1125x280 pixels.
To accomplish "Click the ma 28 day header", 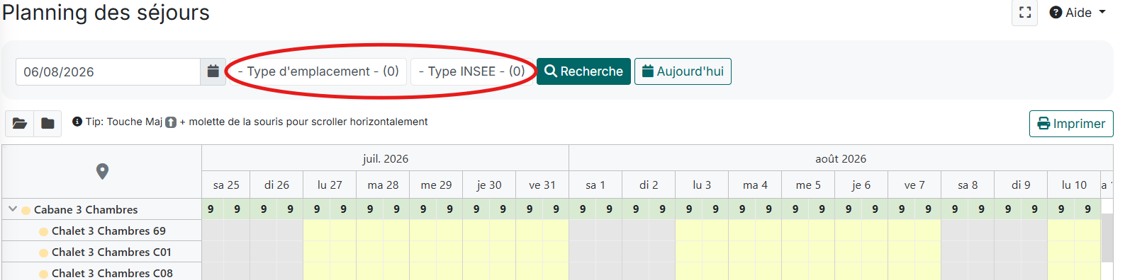I will 383,185.
